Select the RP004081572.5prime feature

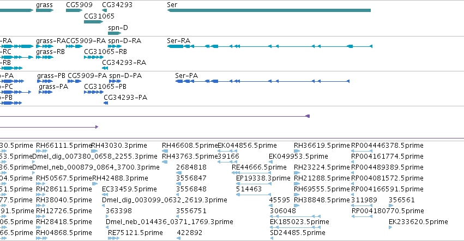(353, 184)
